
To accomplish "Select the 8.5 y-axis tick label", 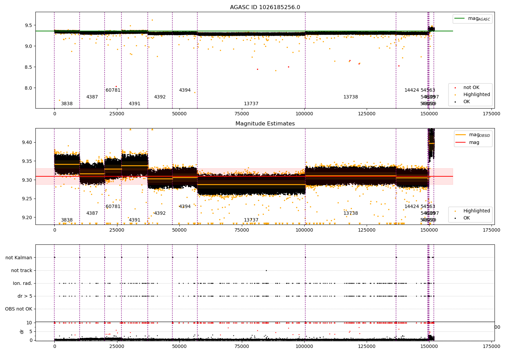I will (x=28, y=67).
